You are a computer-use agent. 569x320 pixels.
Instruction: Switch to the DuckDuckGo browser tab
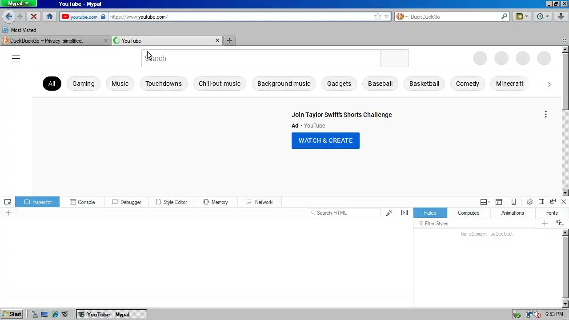coord(55,40)
